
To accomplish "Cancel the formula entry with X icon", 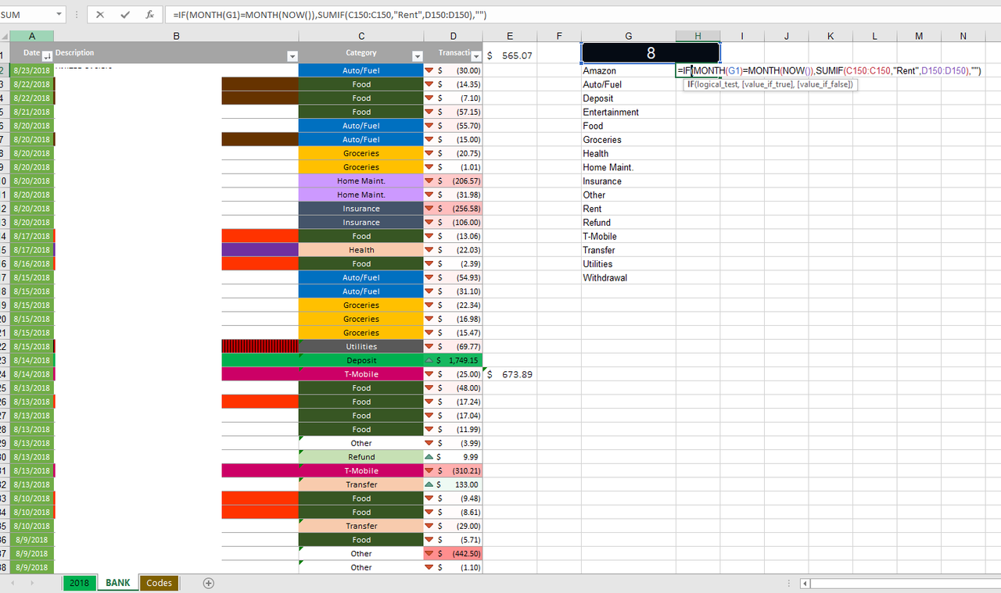I will (x=100, y=15).
